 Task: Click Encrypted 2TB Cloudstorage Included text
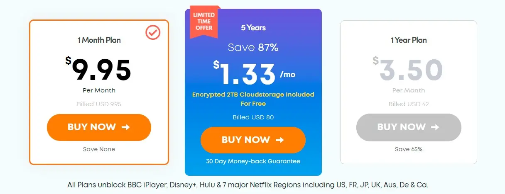pyautogui.click(x=253, y=95)
